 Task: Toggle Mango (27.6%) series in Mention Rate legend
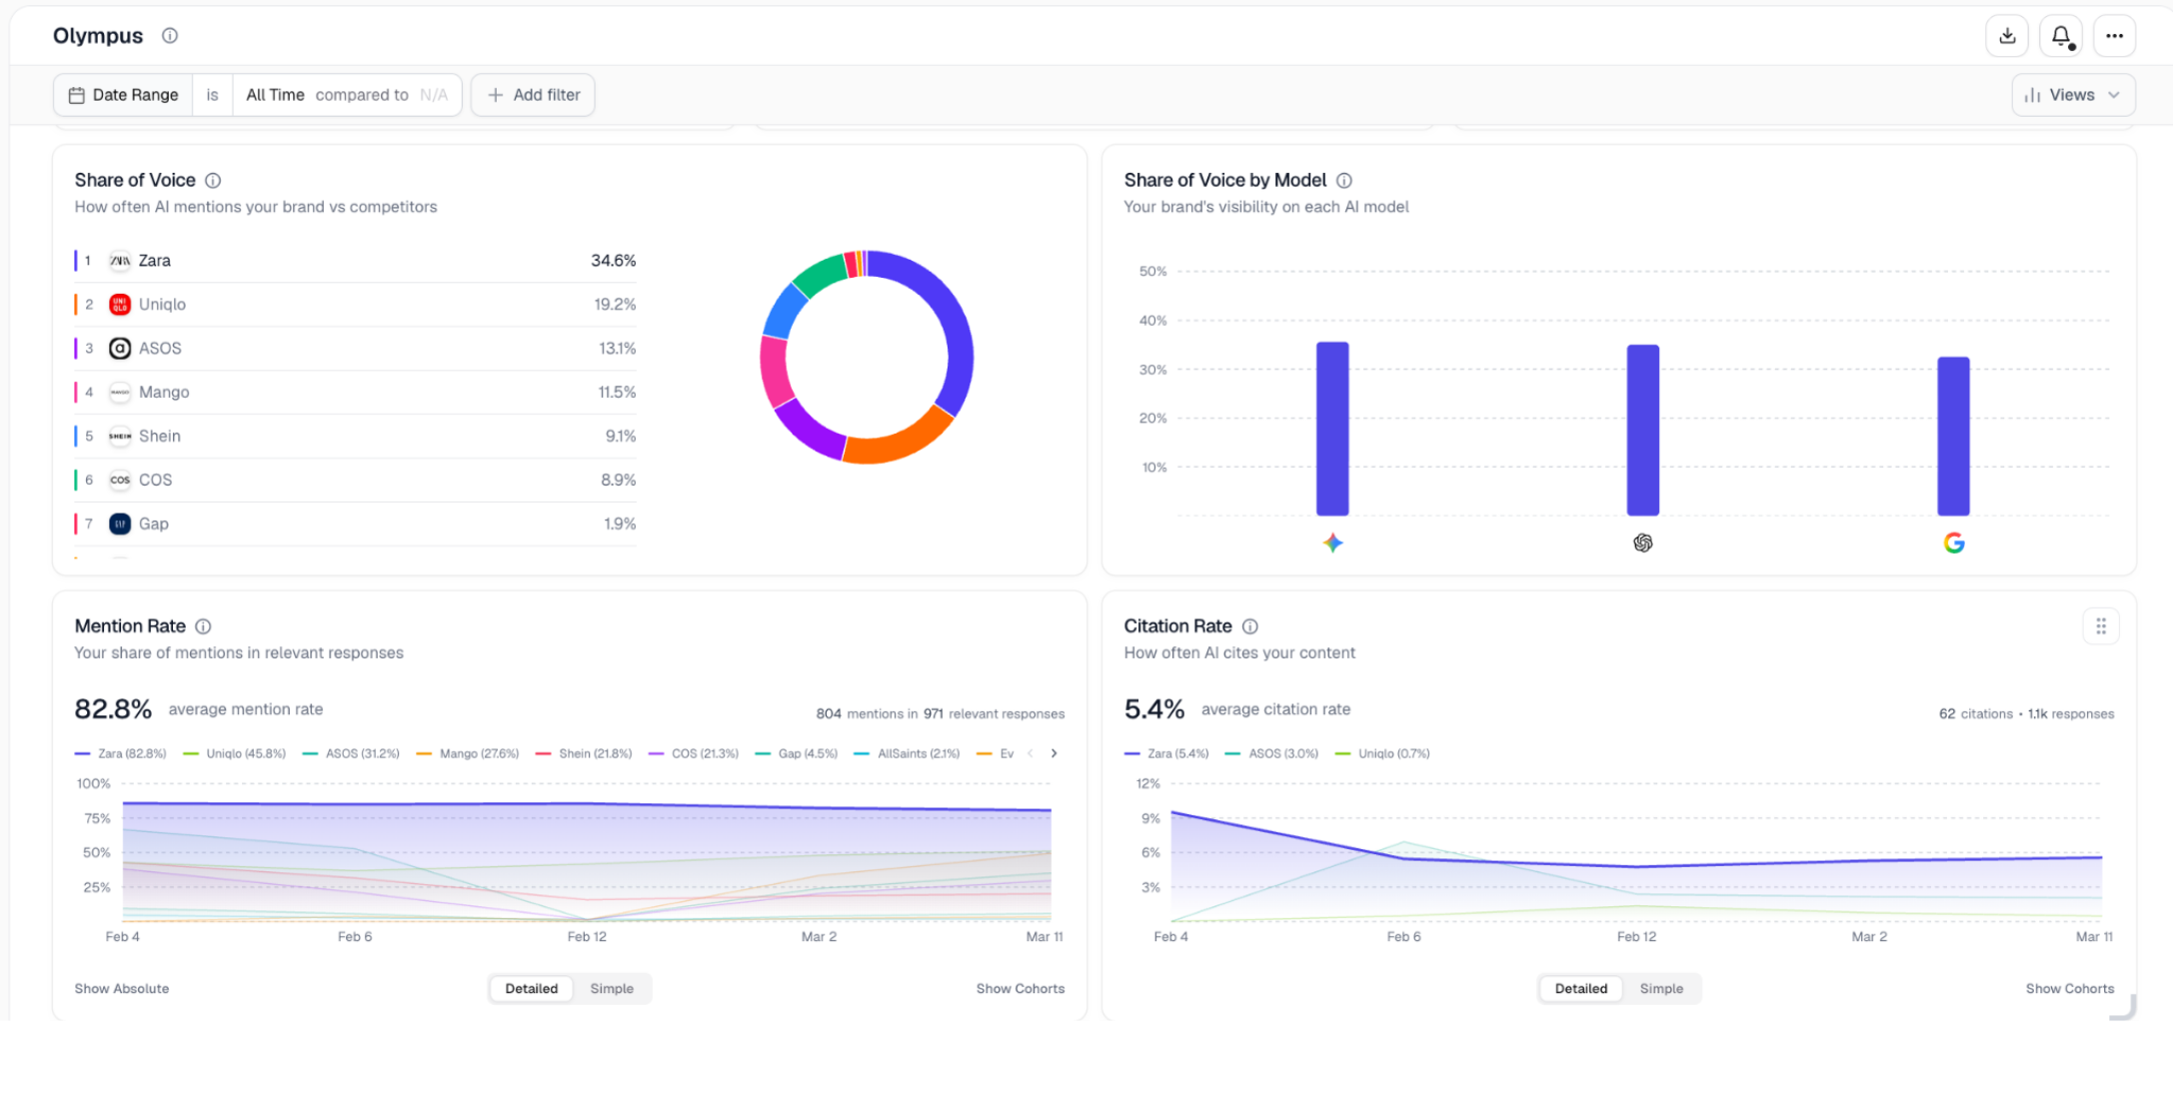pyautogui.click(x=468, y=754)
